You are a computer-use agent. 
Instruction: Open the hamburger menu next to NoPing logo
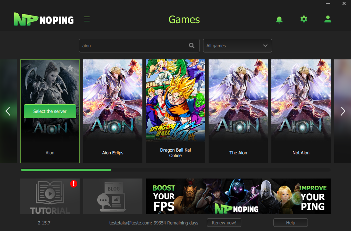[x=87, y=19]
